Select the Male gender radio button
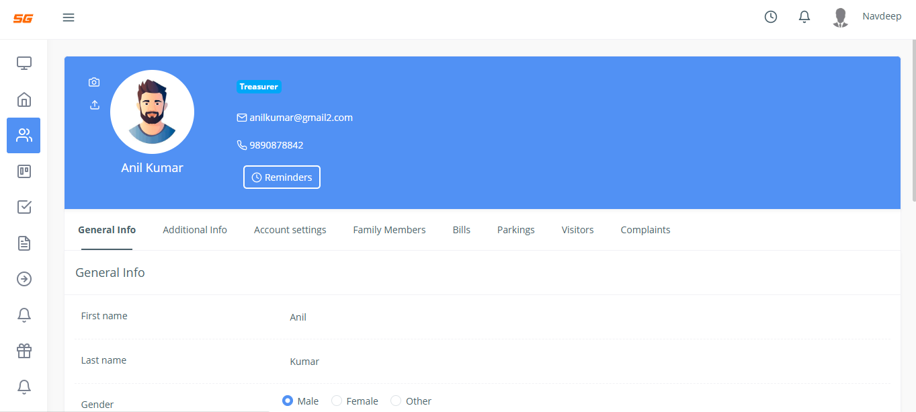 [288, 401]
